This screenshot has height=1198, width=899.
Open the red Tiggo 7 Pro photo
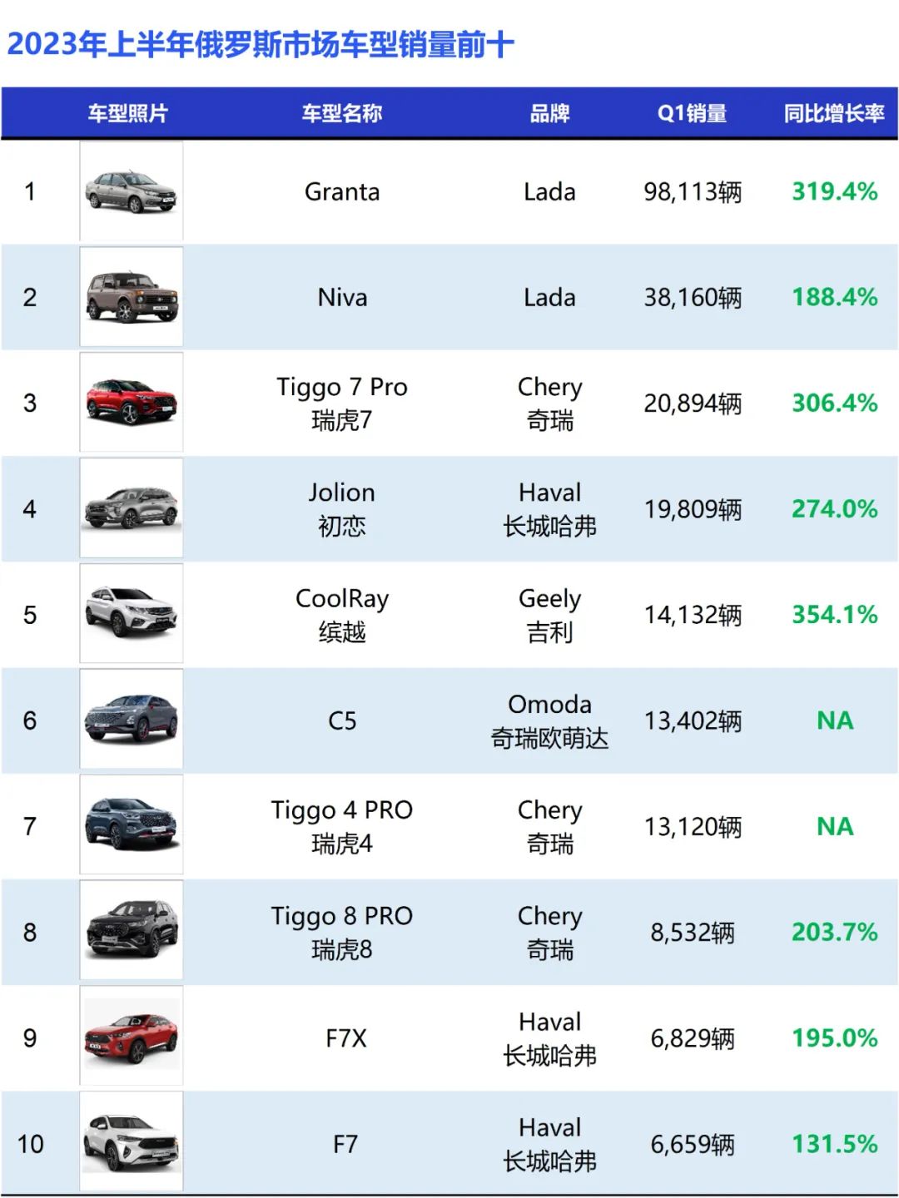click(x=132, y=403)
